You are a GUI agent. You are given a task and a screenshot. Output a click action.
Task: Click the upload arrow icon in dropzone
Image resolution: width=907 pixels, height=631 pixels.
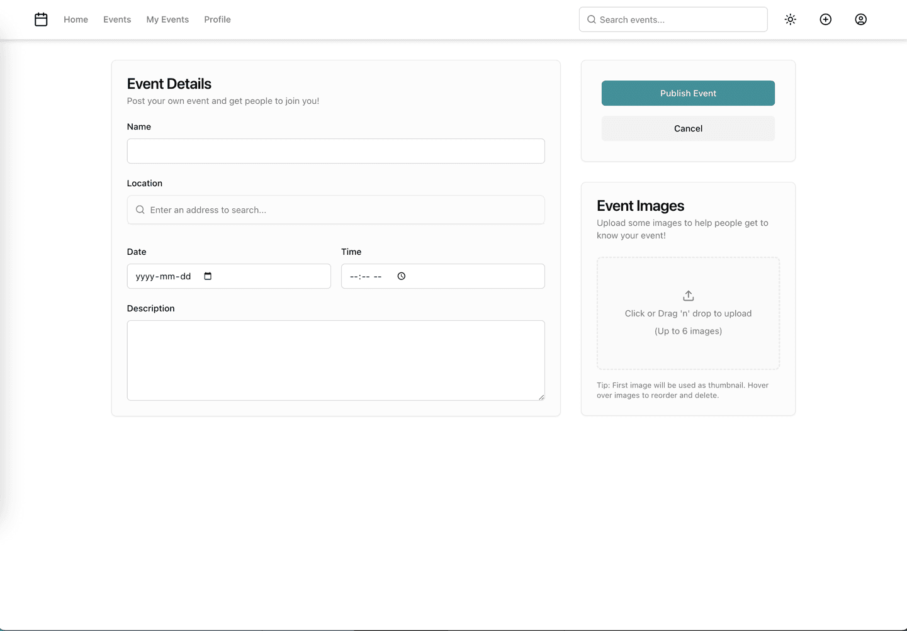point(689,296)
